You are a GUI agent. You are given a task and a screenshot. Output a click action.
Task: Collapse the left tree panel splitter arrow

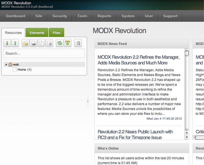tap(88, 101)
